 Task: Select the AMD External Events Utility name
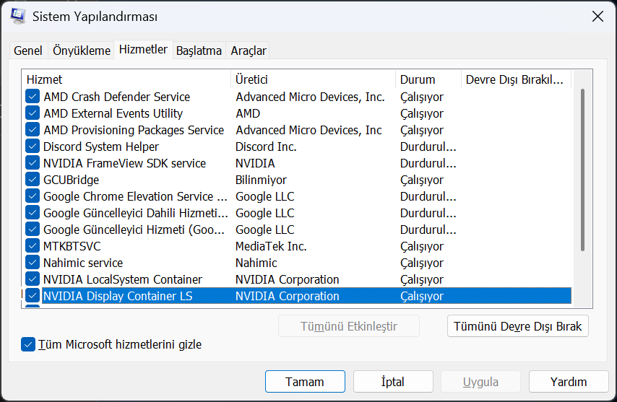point(113,113)
